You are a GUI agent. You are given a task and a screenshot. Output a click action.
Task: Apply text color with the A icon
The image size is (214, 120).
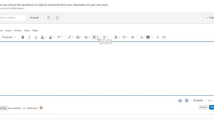(42, 37)
